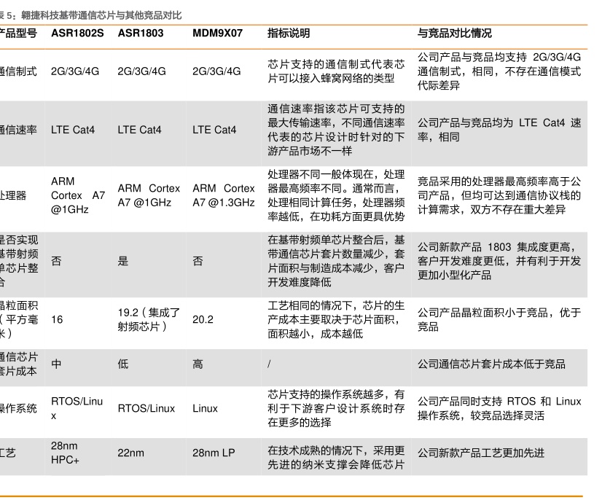Select the 19.2（集成了射频芯片）die area cell

coord(149,319)
